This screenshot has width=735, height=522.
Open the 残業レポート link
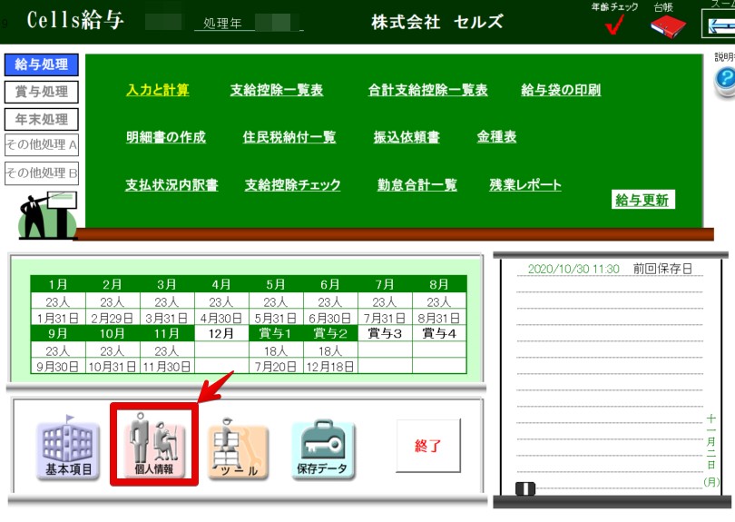click(525, 185)
